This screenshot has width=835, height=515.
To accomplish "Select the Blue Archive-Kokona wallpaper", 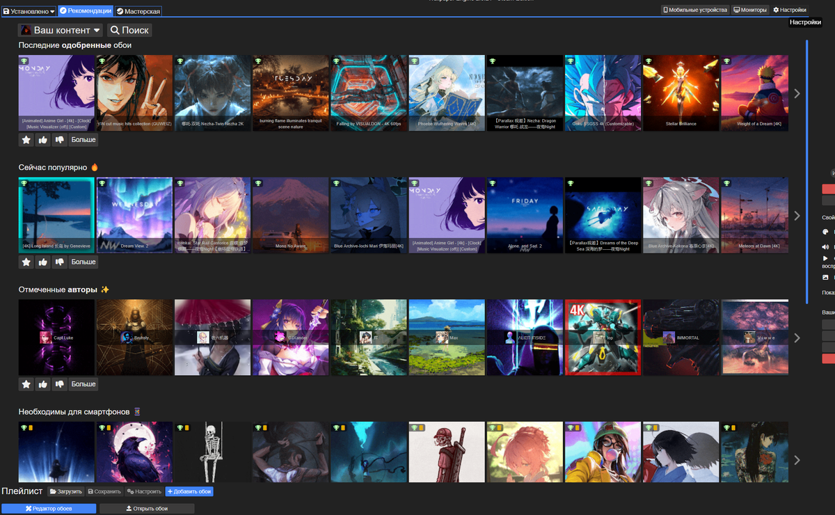I will 681,216.
